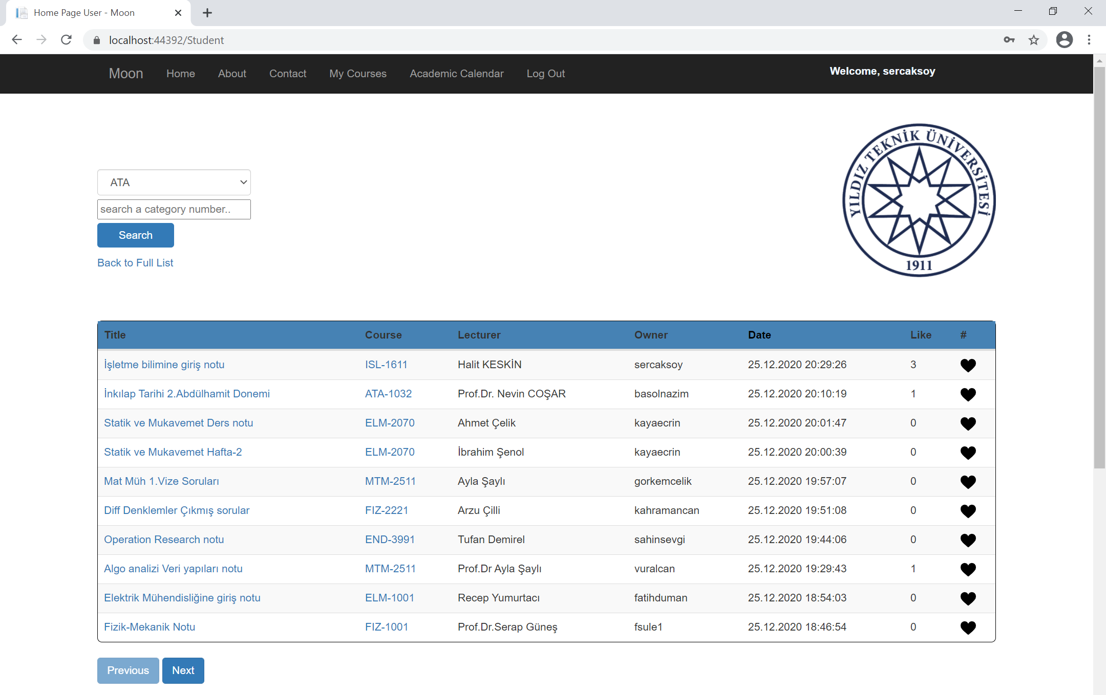Expand the ATA category dropdown
This screenshot has height=695, width=1106.
(x=174, y=183)
